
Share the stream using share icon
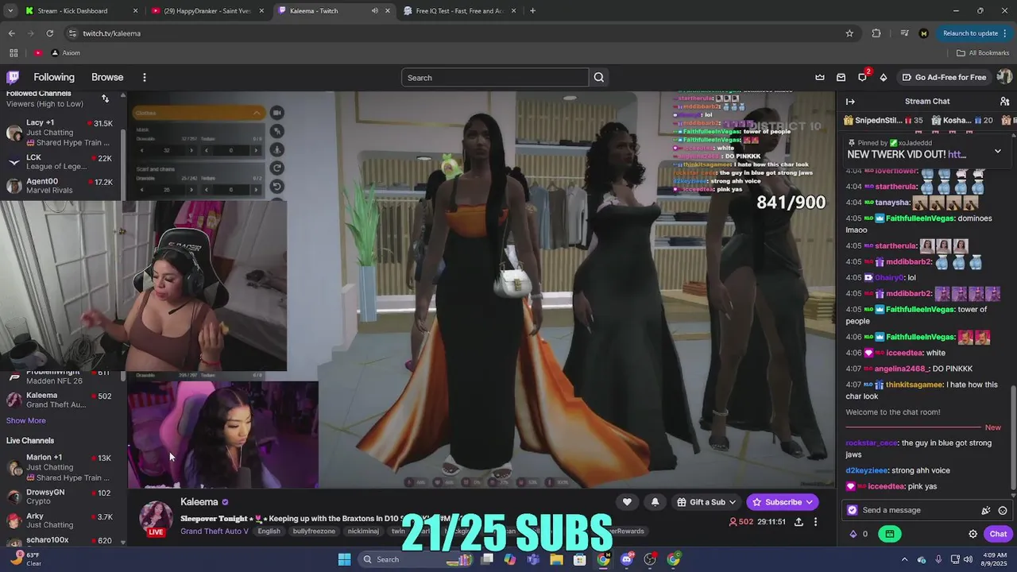pyautogui.click(x=799, y=522)
